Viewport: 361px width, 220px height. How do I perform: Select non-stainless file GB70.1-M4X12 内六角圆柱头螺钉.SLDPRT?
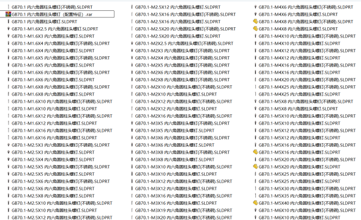(x=299, y=58)
